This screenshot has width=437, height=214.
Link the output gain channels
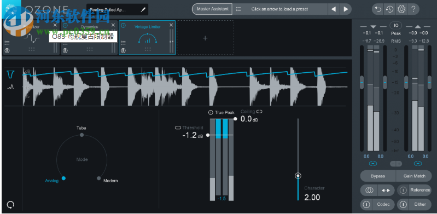pos(417,164)
